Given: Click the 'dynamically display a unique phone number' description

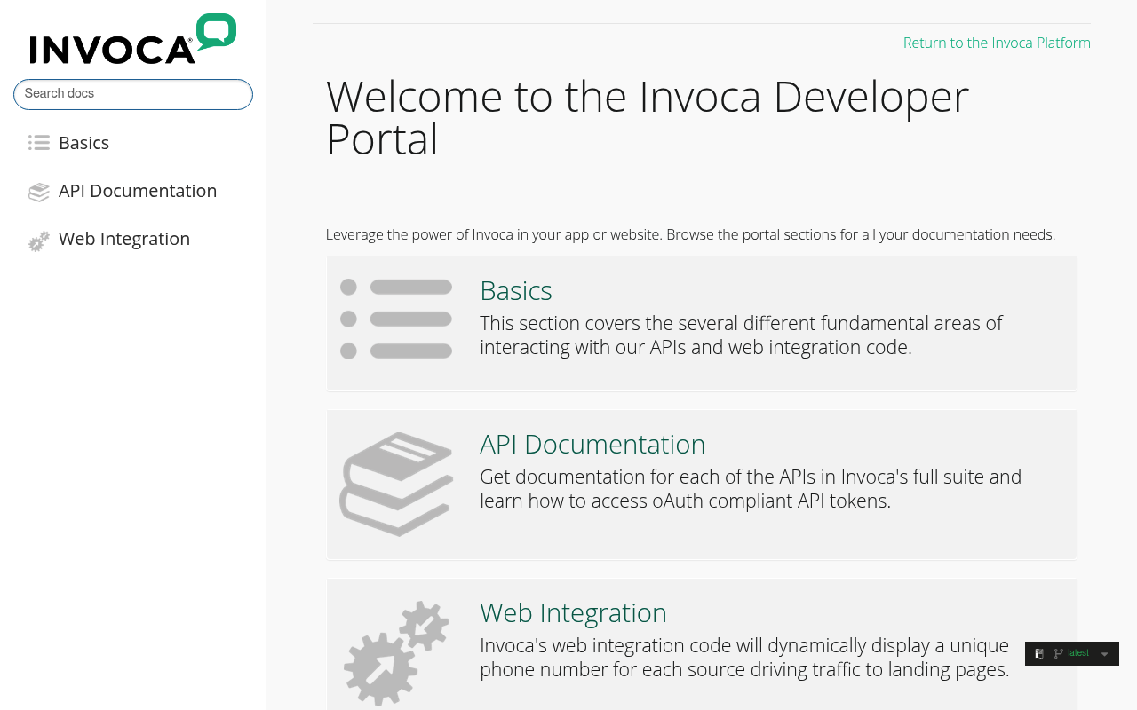Looking at the screenshot, I should (744, 658).
